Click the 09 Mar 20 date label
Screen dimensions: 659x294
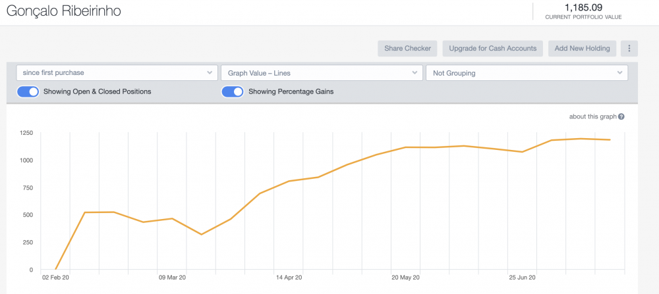click(x=172, y=278)
